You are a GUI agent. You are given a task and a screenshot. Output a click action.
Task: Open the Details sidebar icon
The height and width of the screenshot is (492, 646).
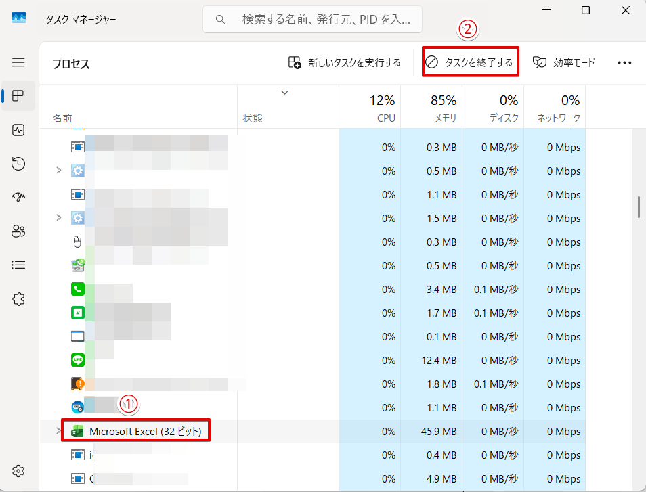(x=18, y=265)
